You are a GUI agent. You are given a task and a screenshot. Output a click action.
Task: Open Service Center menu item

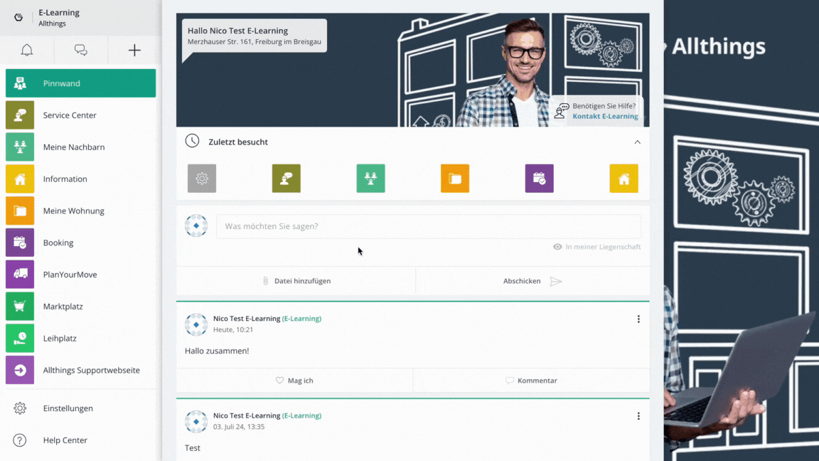click(x=80, y=115)
